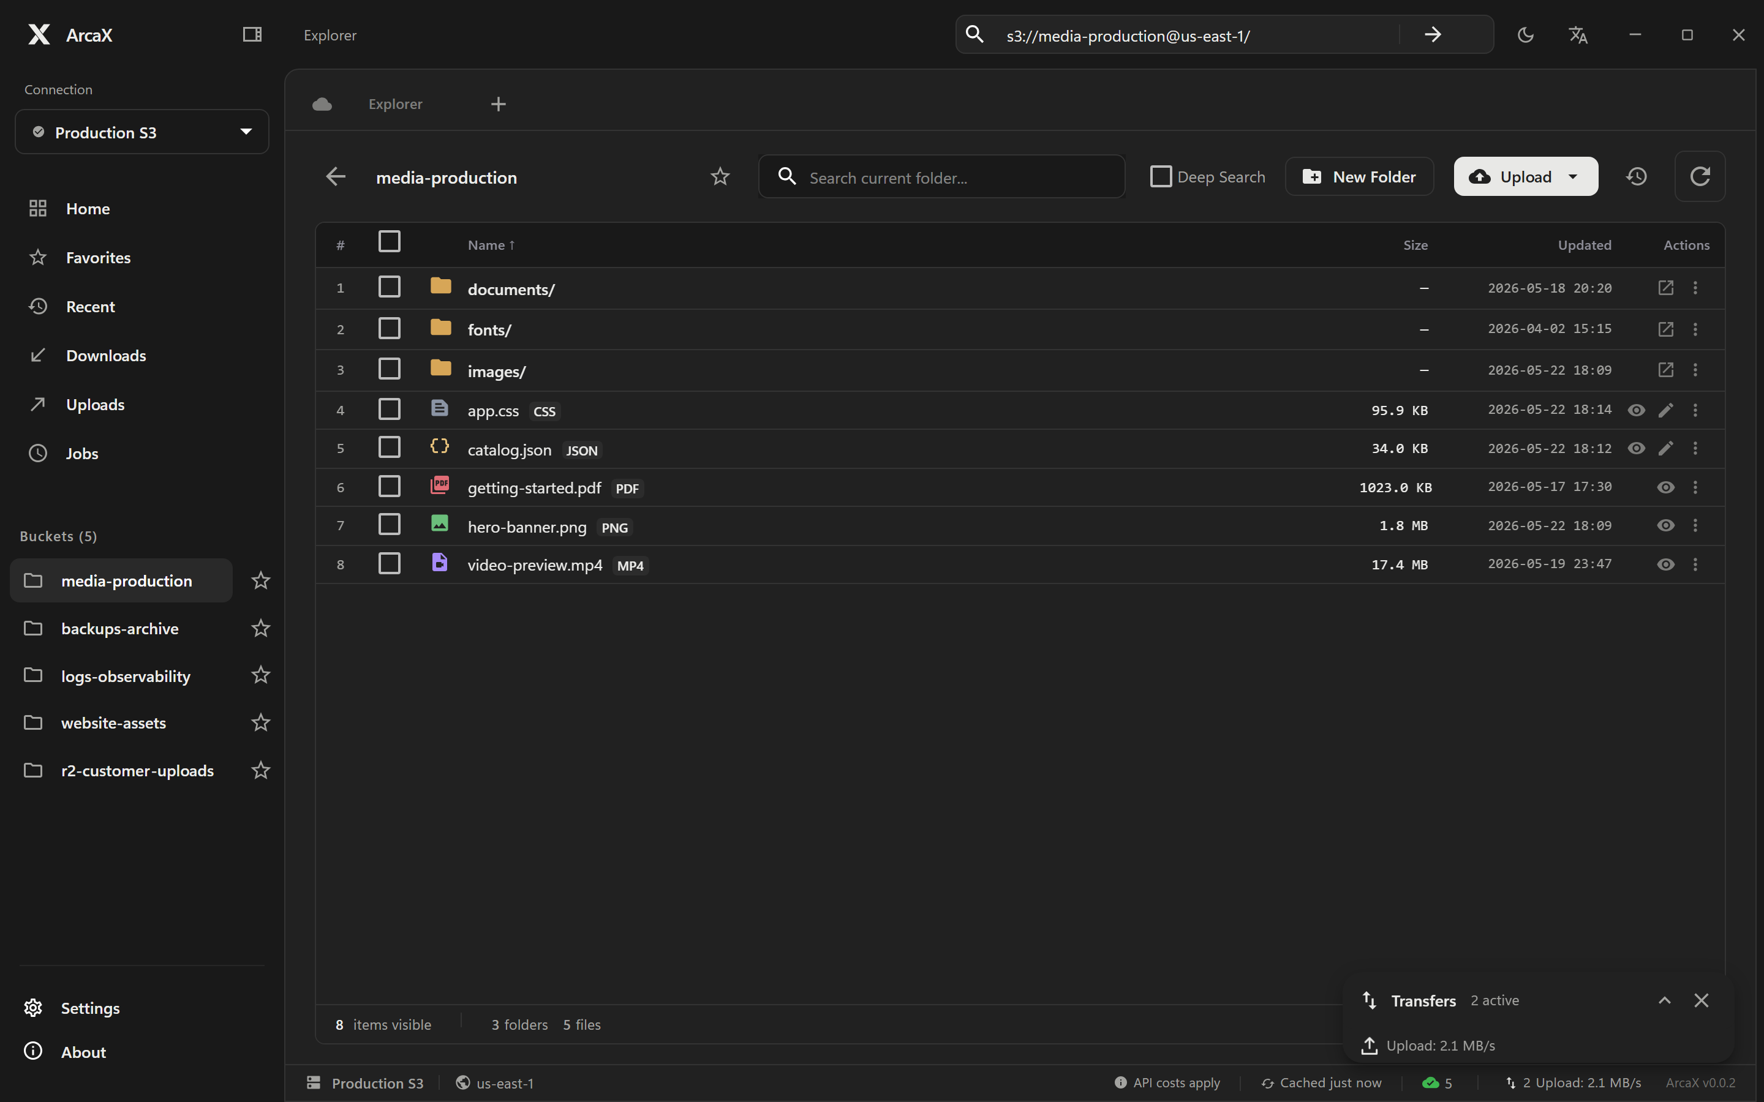Open documents/ folder in new tab icon
This screenshot has width=1764, height=1102.
click(1665, 288)
